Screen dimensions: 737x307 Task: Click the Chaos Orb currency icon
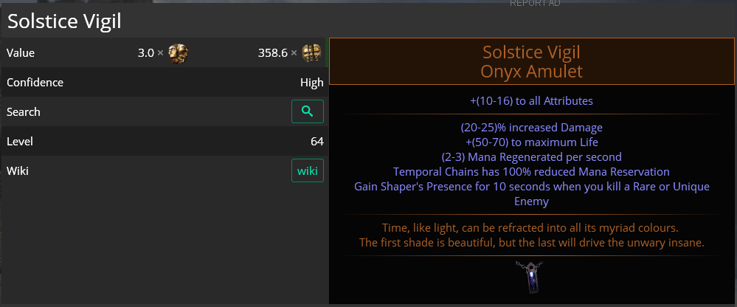point(312,53)
